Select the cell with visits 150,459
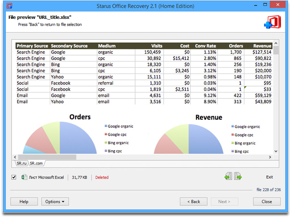290x217 pixels. point(149,52)
